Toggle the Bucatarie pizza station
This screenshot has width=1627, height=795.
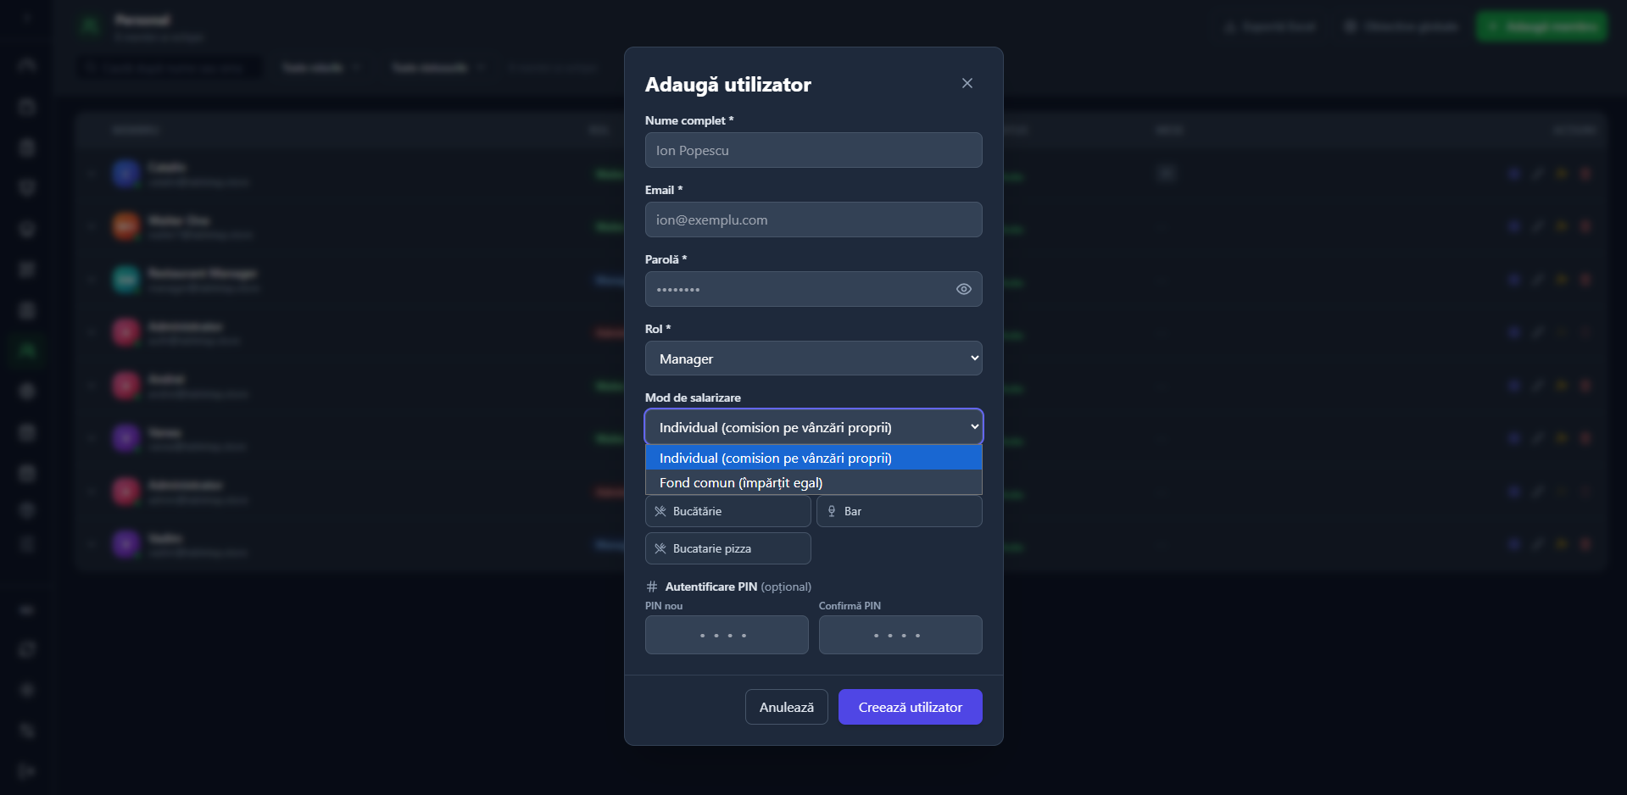(727, 548)
